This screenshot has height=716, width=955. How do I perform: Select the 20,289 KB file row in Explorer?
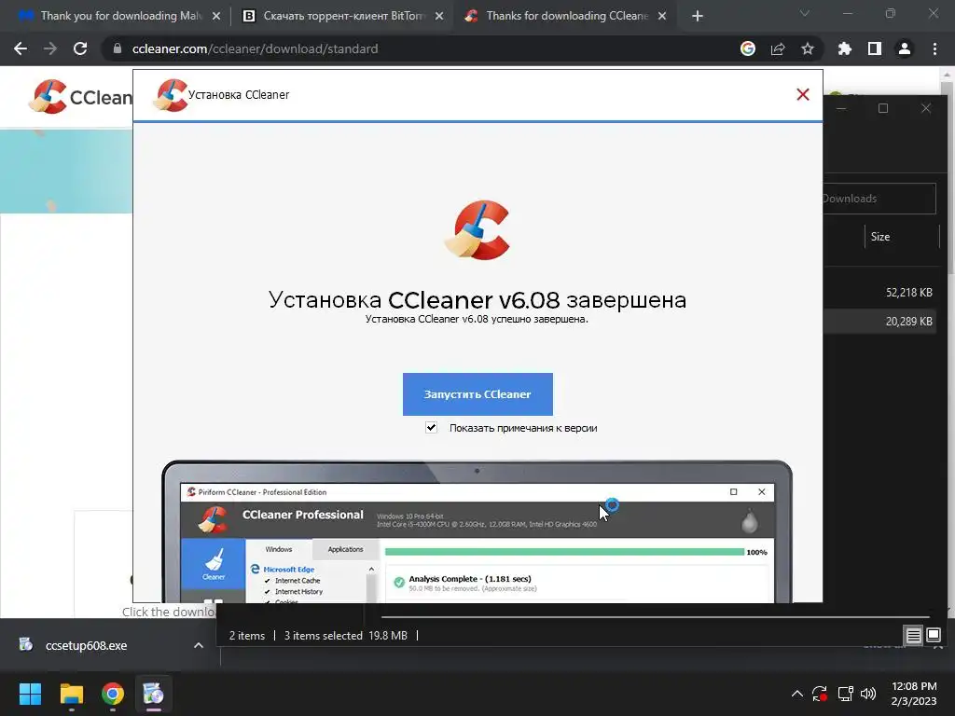click(879, 321)
